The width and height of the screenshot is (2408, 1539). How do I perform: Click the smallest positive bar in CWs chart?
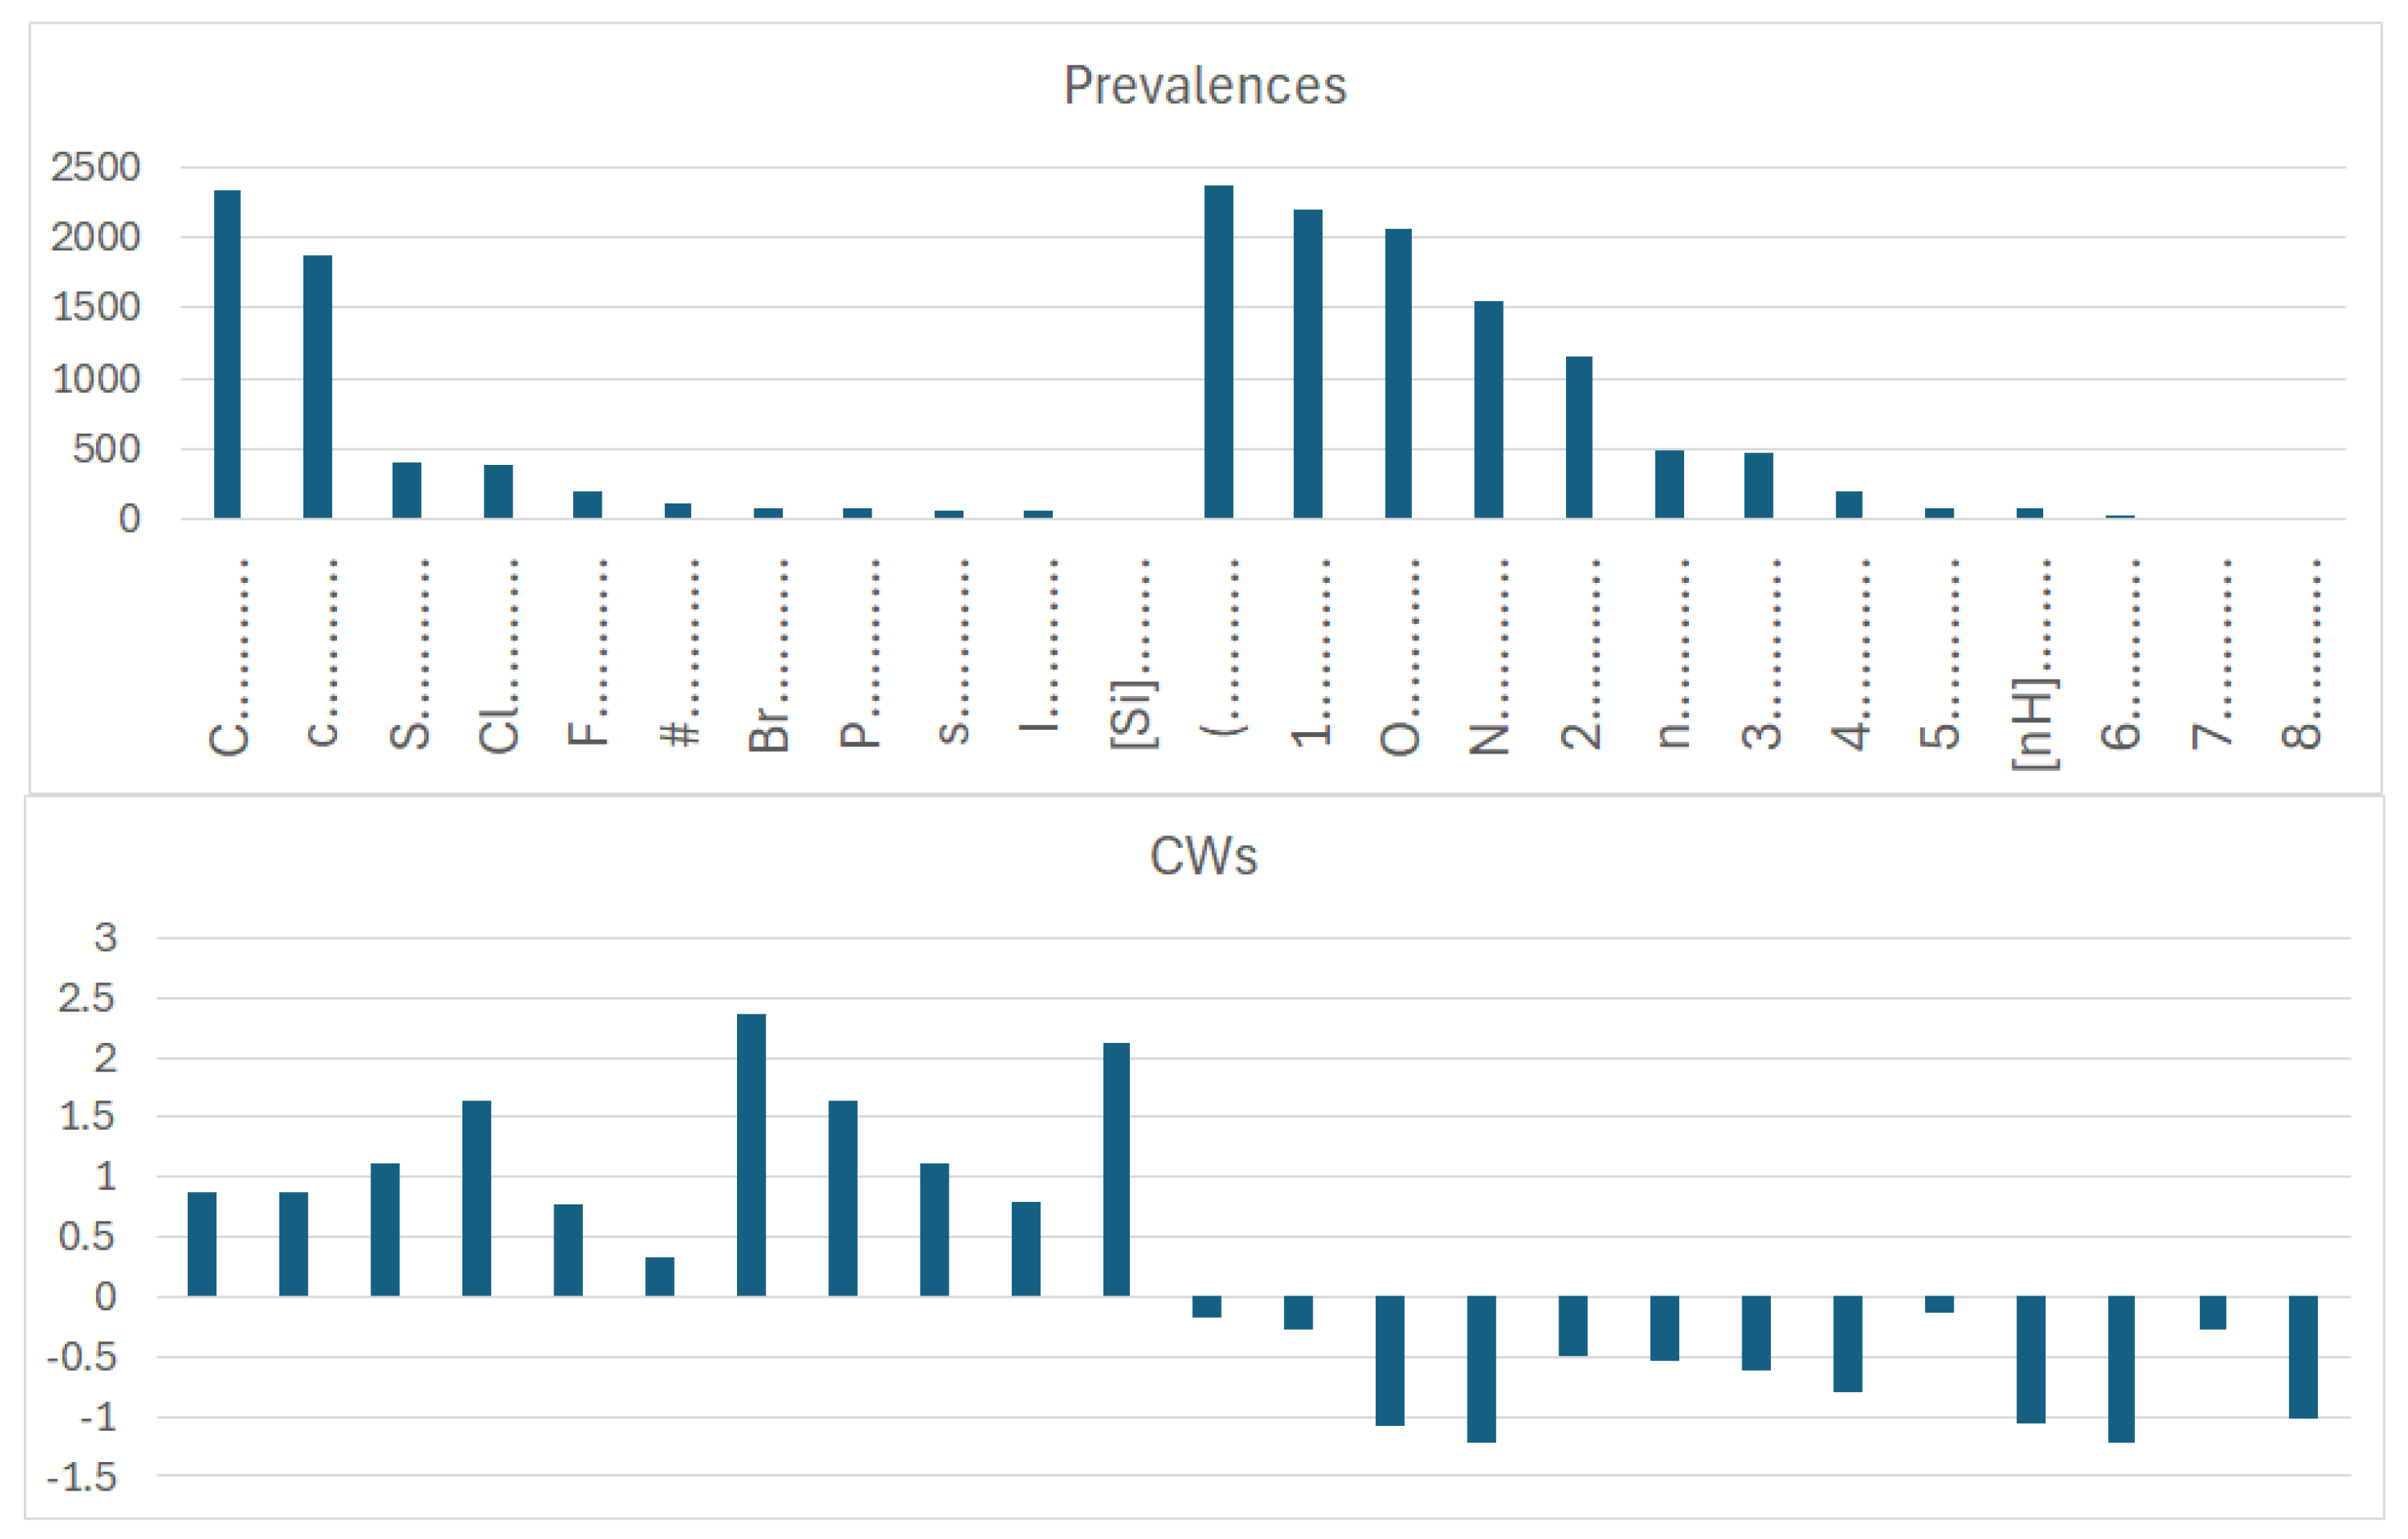tap(659, 1276)
